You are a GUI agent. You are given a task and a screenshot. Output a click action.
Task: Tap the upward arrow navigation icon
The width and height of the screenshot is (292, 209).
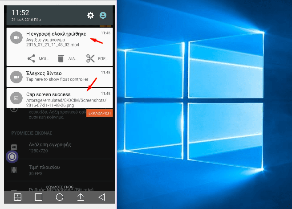81,197
